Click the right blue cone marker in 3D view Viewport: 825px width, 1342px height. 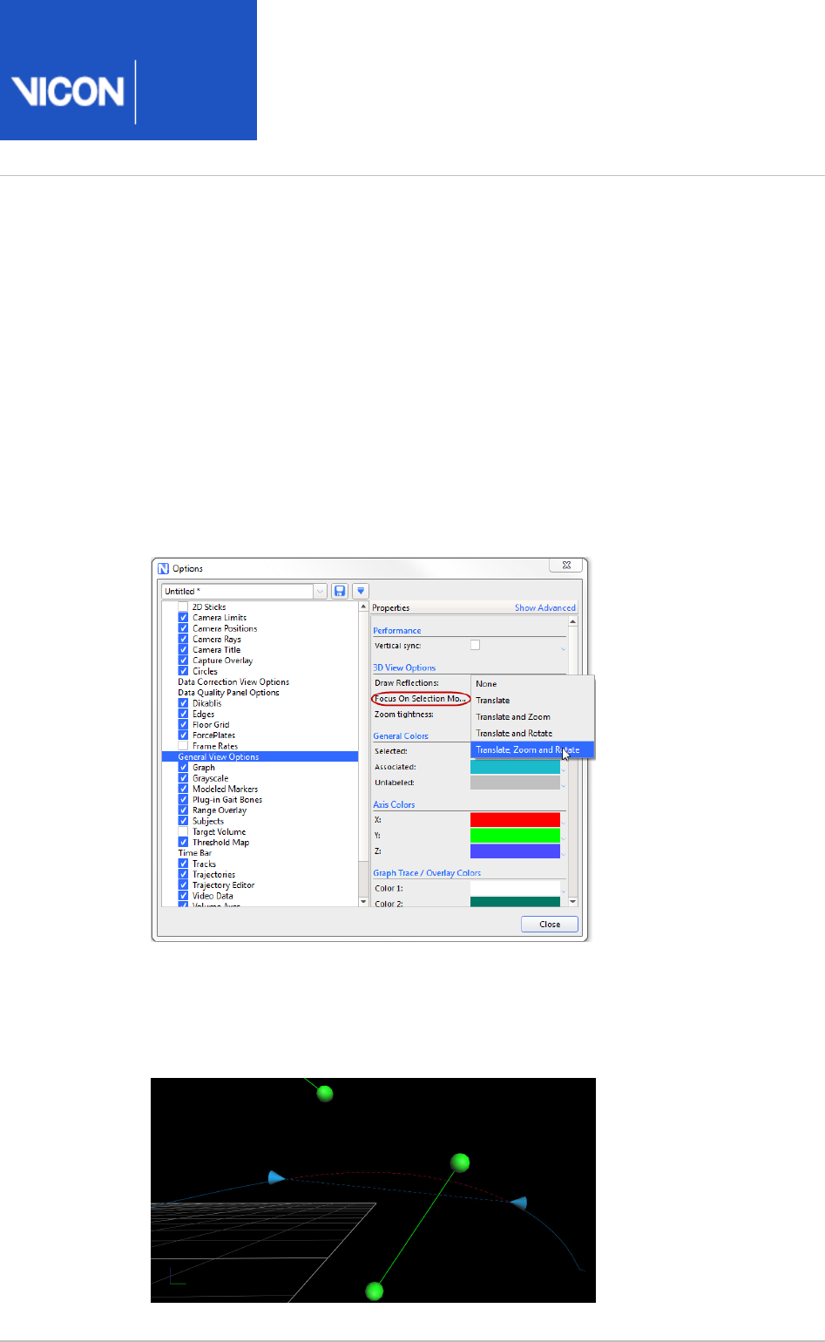pyautogui.click(x=519, y=1203)
